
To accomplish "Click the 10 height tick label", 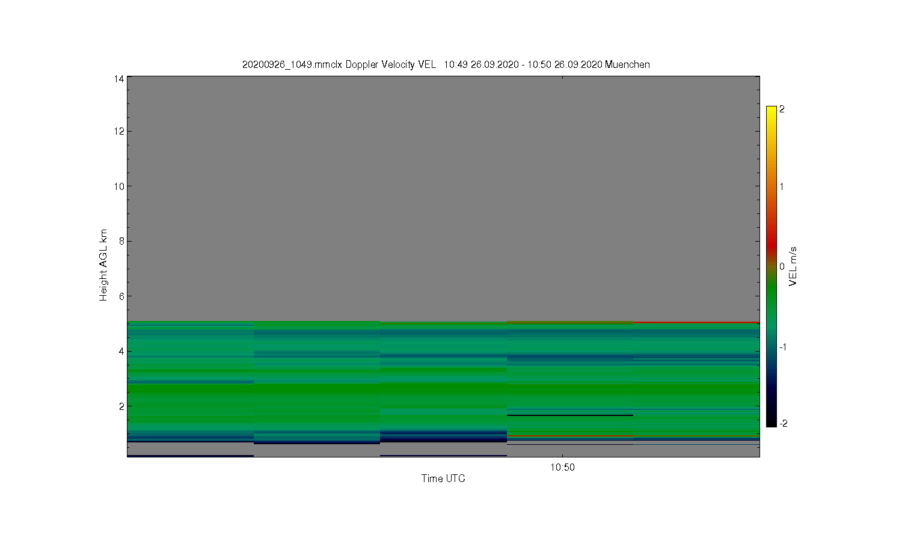I will (119, 186).
